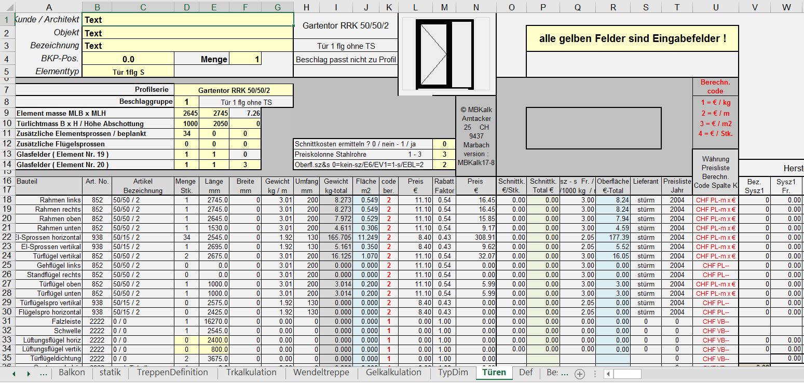Click the Elementtyp cell showing Tür 1flg S
The width and height of the screenshot is (804, 383).
128,72
